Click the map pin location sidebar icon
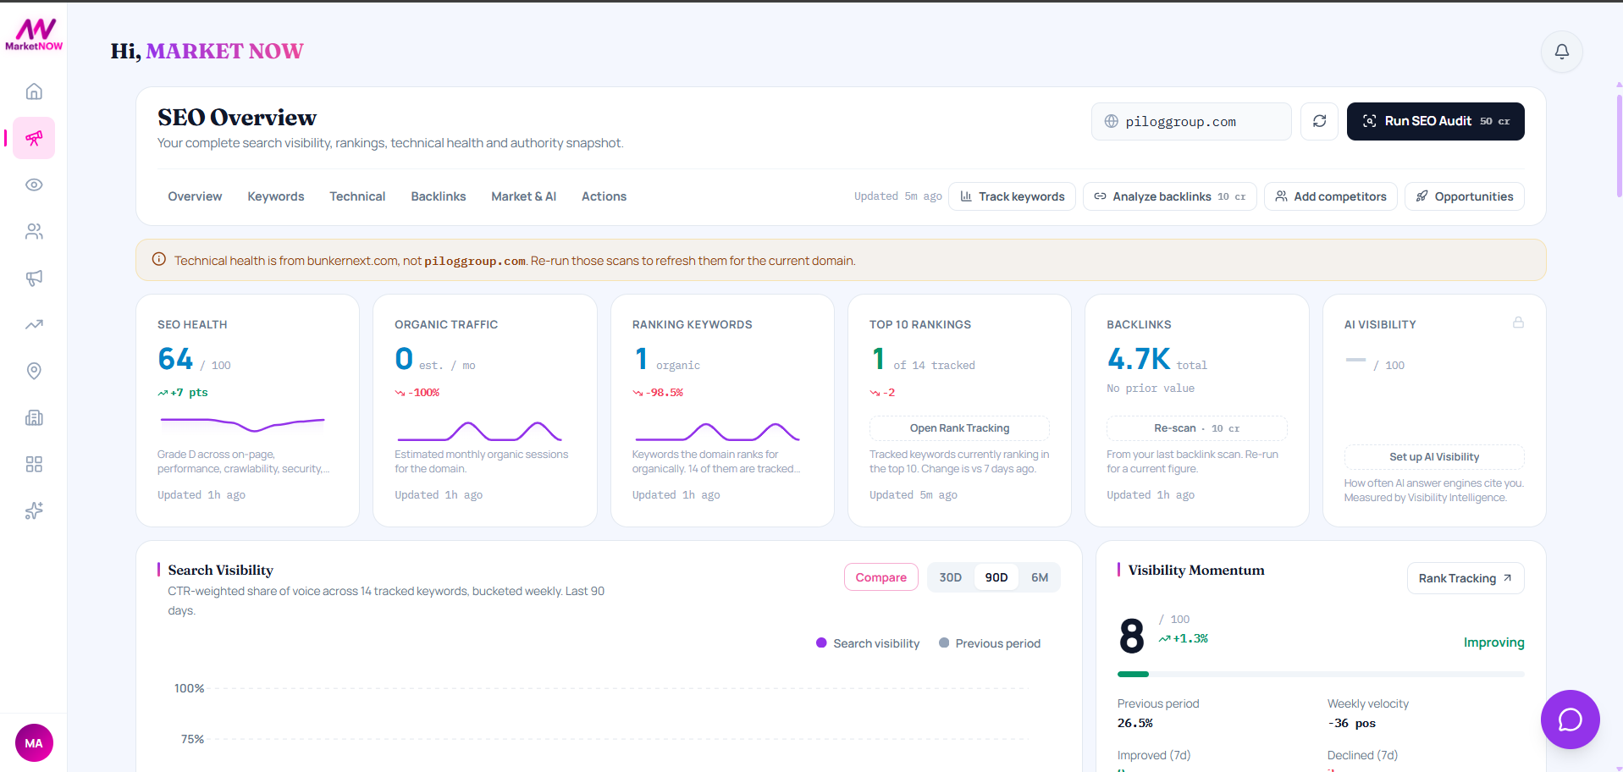 point(34,371)
